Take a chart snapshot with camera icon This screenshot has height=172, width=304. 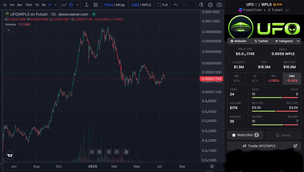pos(219,5)
